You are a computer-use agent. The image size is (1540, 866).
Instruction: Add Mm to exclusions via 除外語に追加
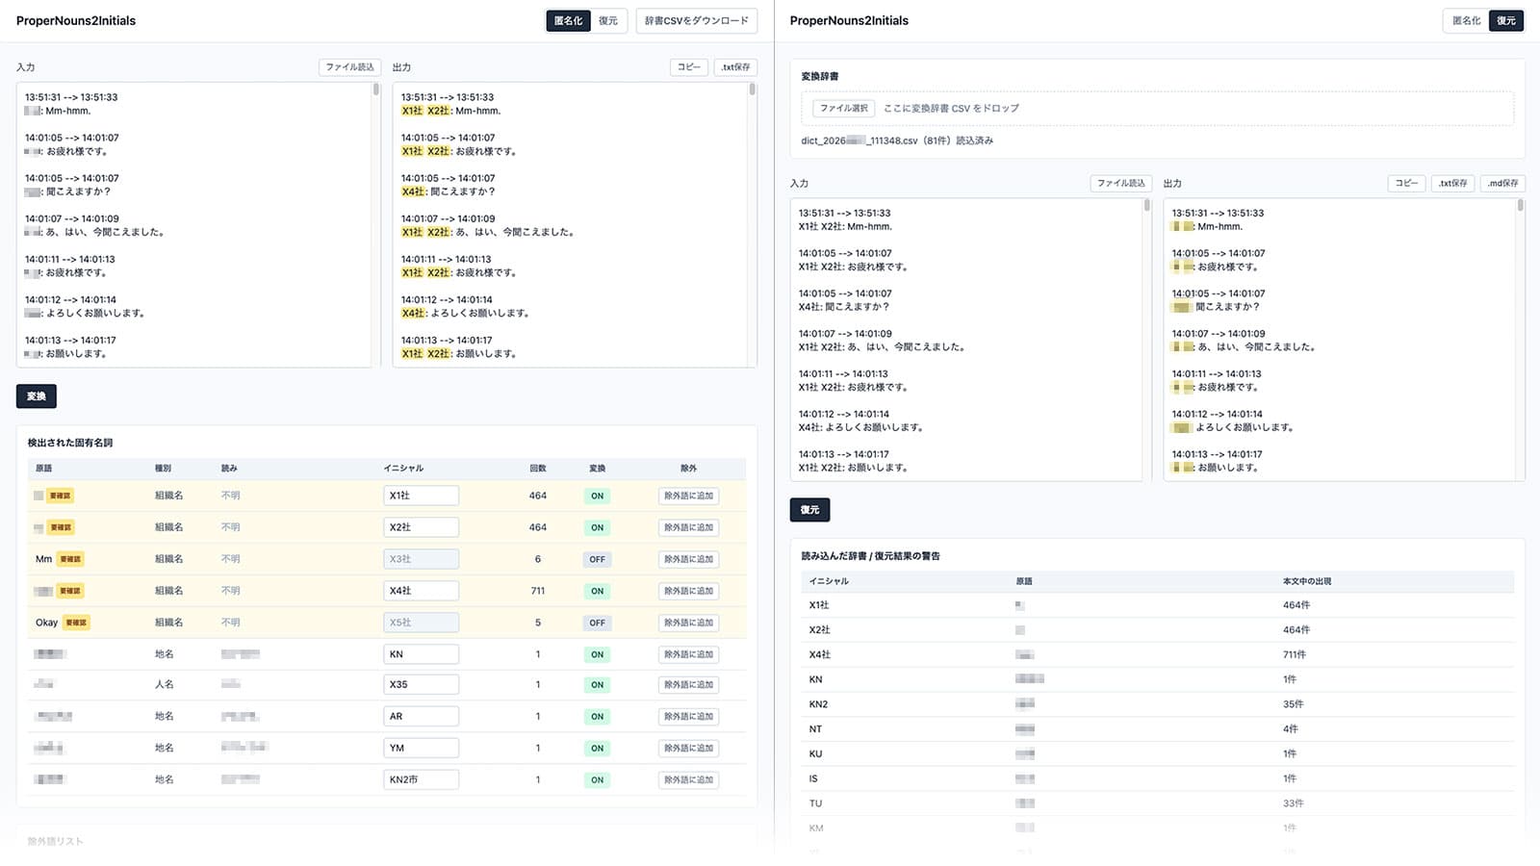pyautogui.click(x=688, y=559)
